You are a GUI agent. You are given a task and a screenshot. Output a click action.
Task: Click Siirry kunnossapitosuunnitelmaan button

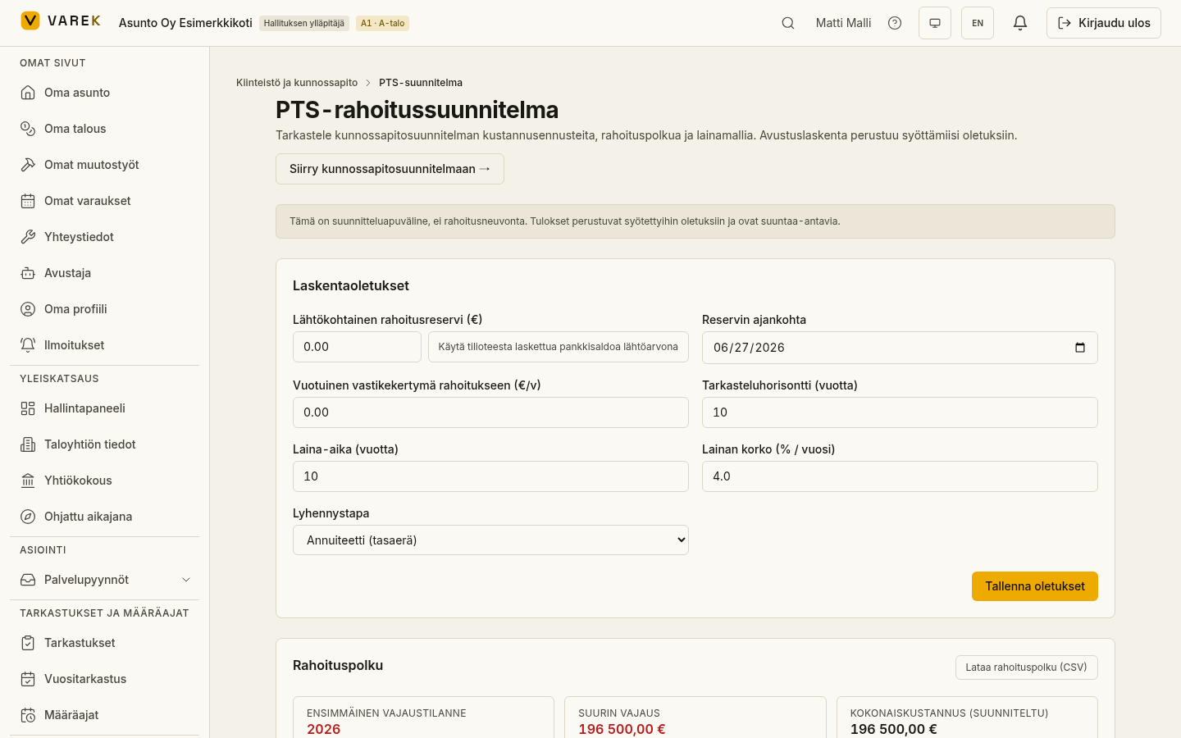click(390, 169)
